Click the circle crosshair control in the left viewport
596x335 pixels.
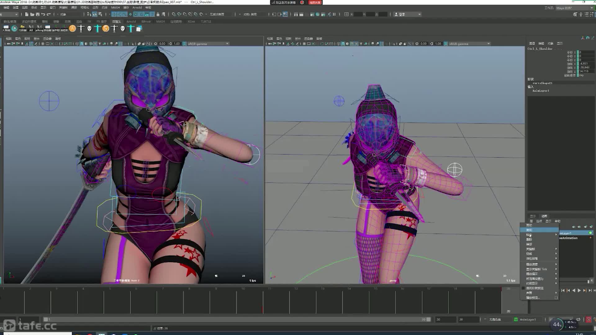click(49, 101)
